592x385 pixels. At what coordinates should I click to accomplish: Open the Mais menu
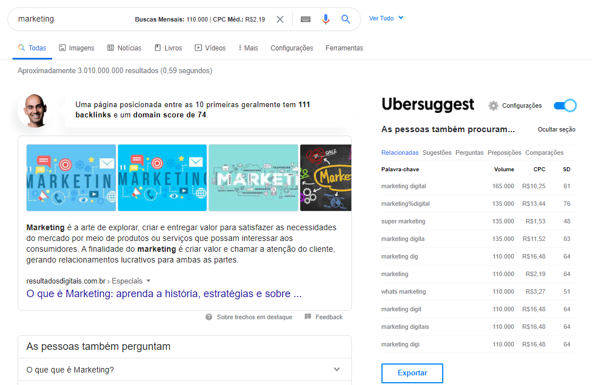(x=248, y=48)
